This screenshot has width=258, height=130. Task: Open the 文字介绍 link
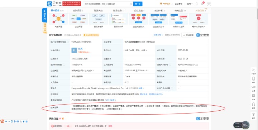pos(158,35)
